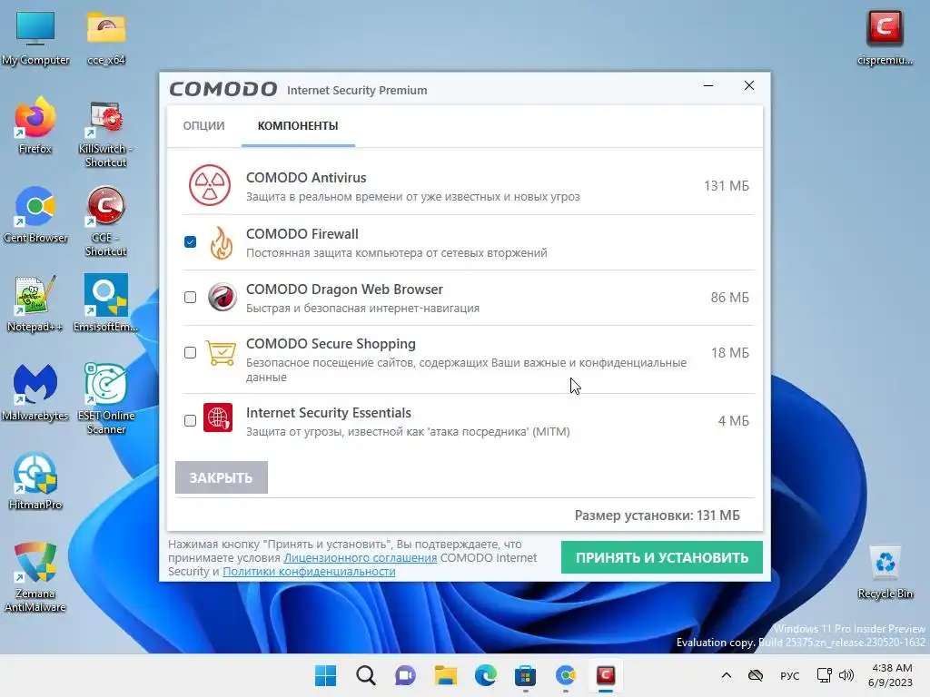This screenshot has width=930, height=697.
Task: Click ПРИНЯТЬ И УСТАНОВИТЬ button
Action: tap(662, 557)
